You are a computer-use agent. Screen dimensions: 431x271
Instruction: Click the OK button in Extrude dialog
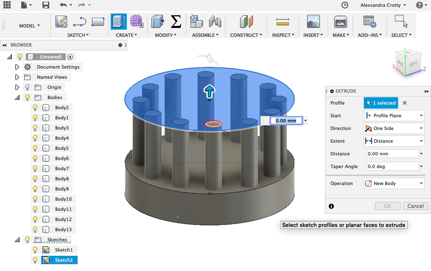pyautogui.click(x=388, y=206)
